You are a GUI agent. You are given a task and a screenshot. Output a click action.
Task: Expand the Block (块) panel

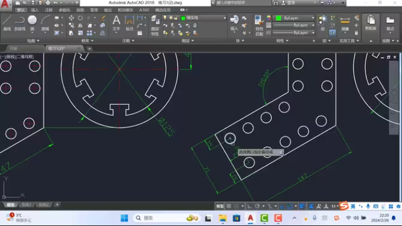tap(240, 40)
